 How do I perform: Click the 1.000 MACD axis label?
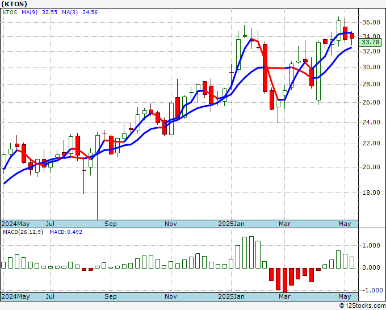click(371, 245)
